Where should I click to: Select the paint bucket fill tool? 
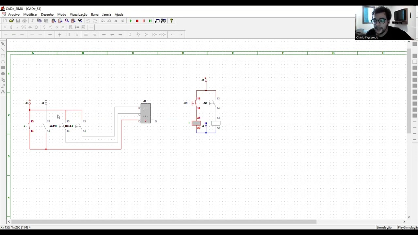3,80
